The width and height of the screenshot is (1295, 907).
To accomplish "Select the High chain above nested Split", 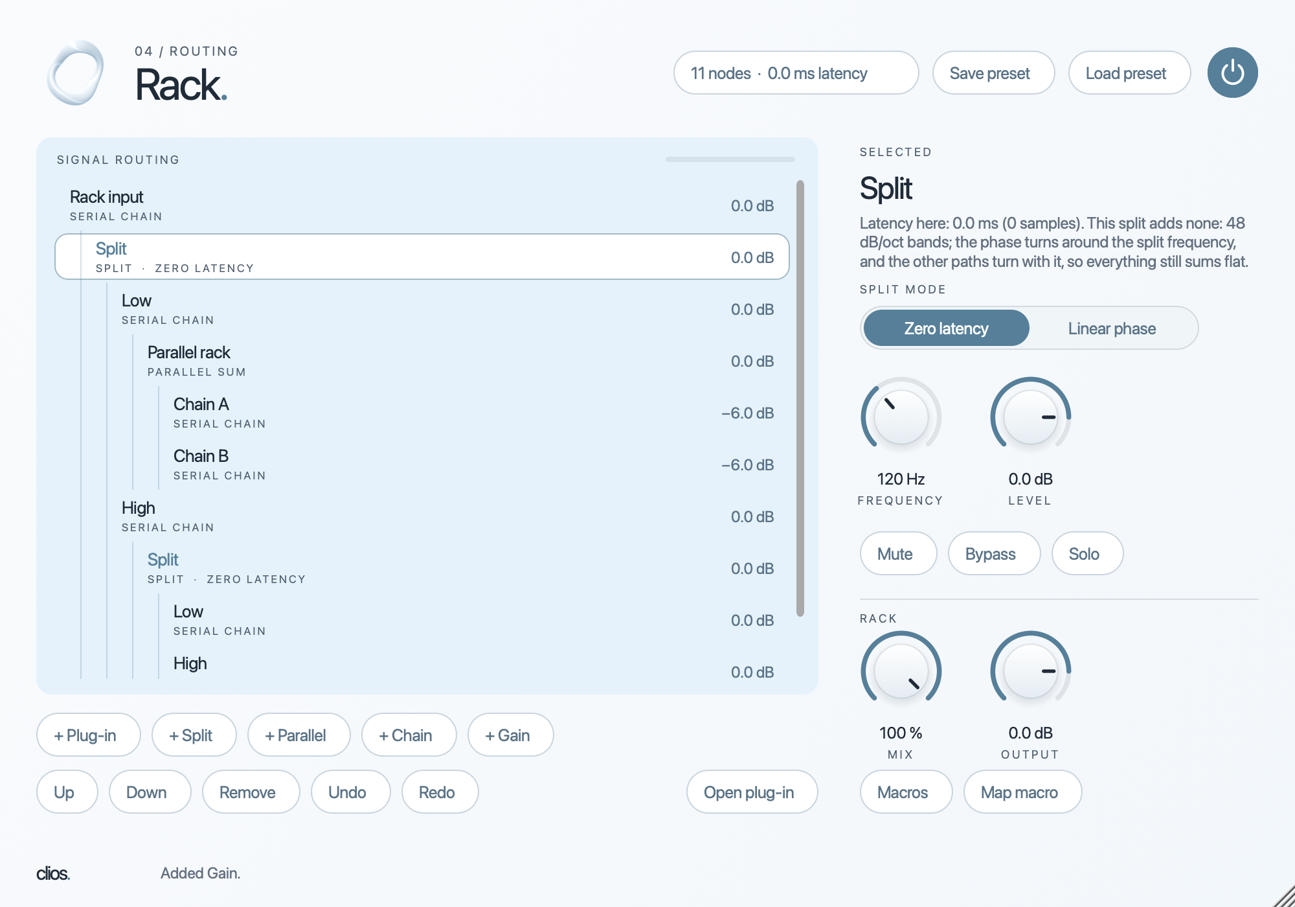I will [422, 516].
